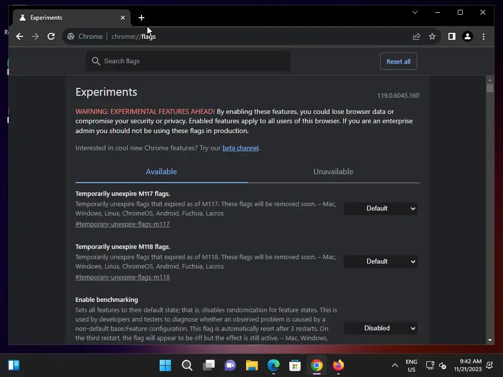The height and width of the screenshot is (377, 503).
Task: Click the muted volume tray icon
Action: click(x=443, y=365)
